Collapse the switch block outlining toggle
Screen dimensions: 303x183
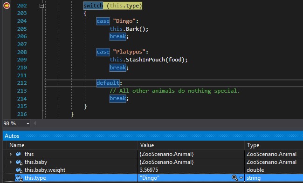point(41,6)
